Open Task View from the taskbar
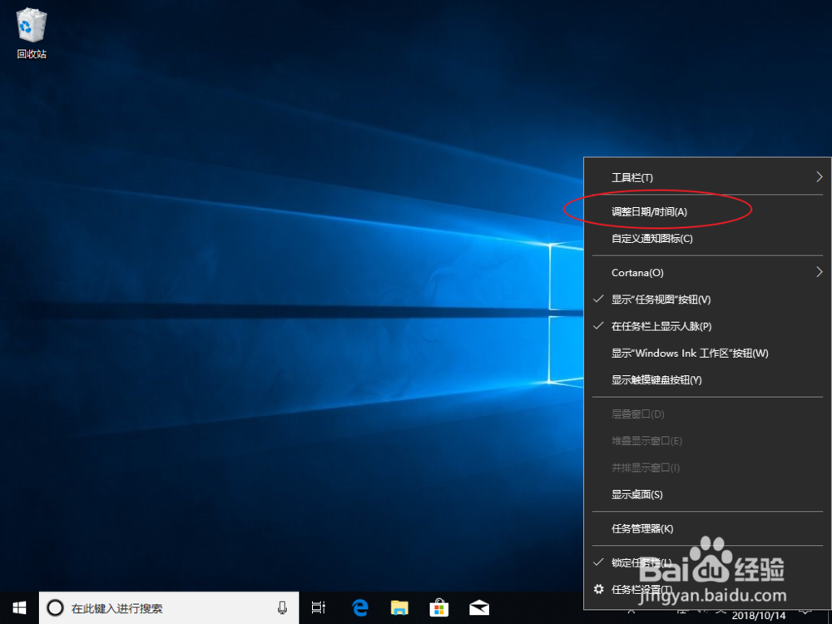 (x=319, y=607)
